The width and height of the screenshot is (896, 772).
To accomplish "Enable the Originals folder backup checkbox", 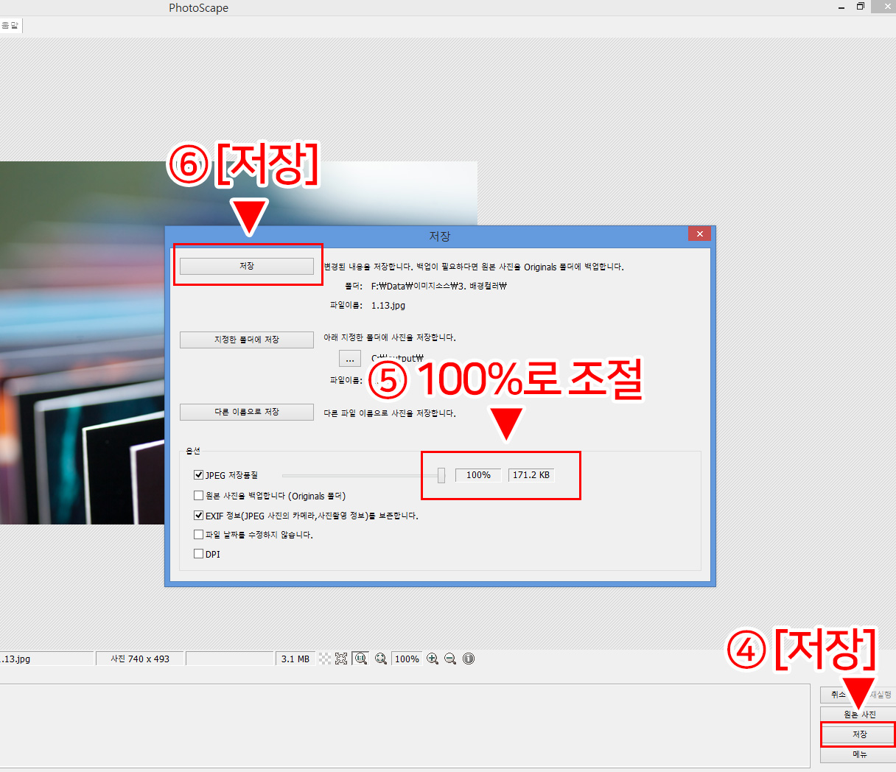I will (198, 496).
